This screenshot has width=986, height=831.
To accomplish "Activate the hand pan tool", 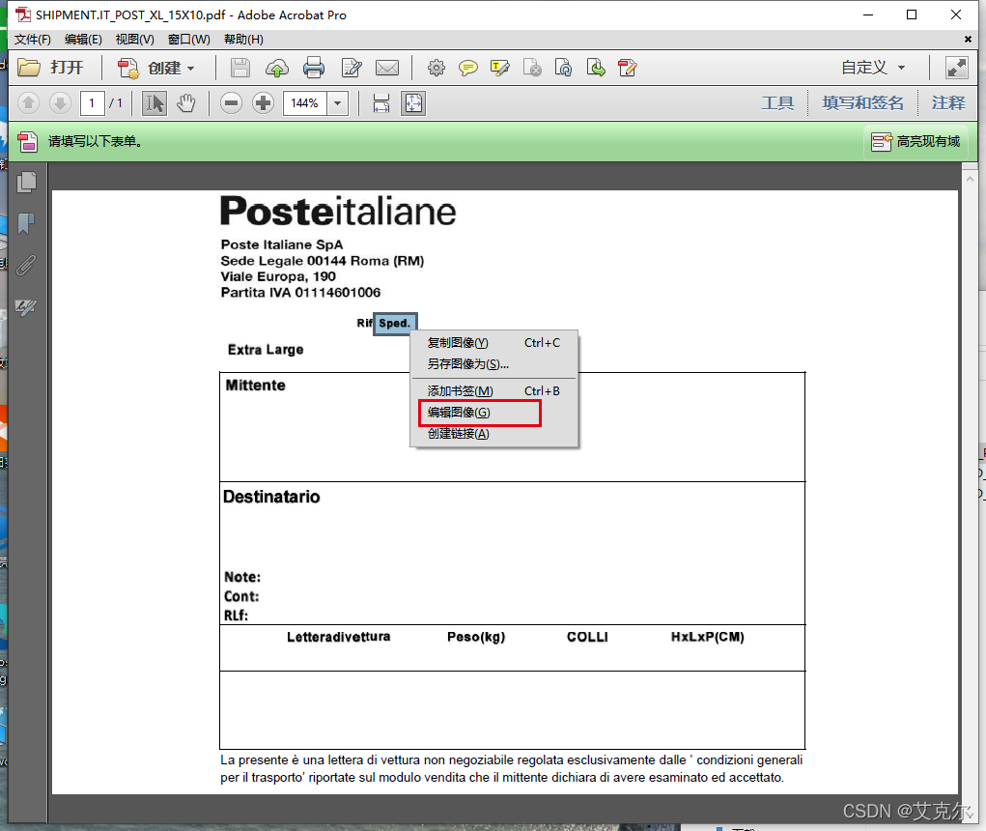I will pos(186,103).
